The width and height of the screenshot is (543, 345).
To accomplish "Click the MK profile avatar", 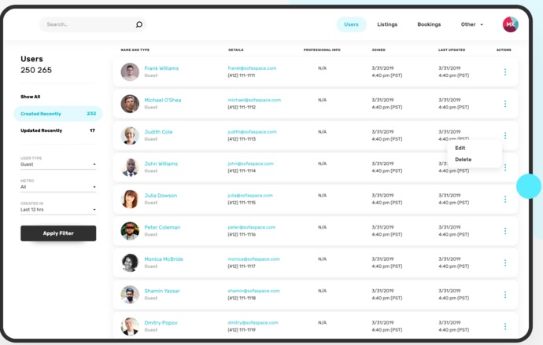I will 511,24.
